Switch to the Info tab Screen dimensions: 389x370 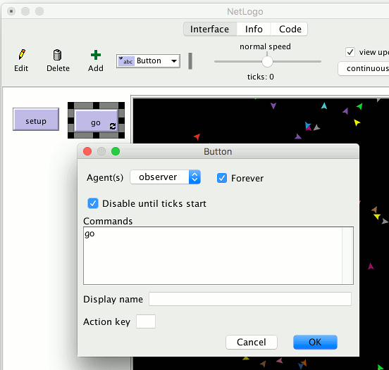pyautogui.click(x=254, y=30)
